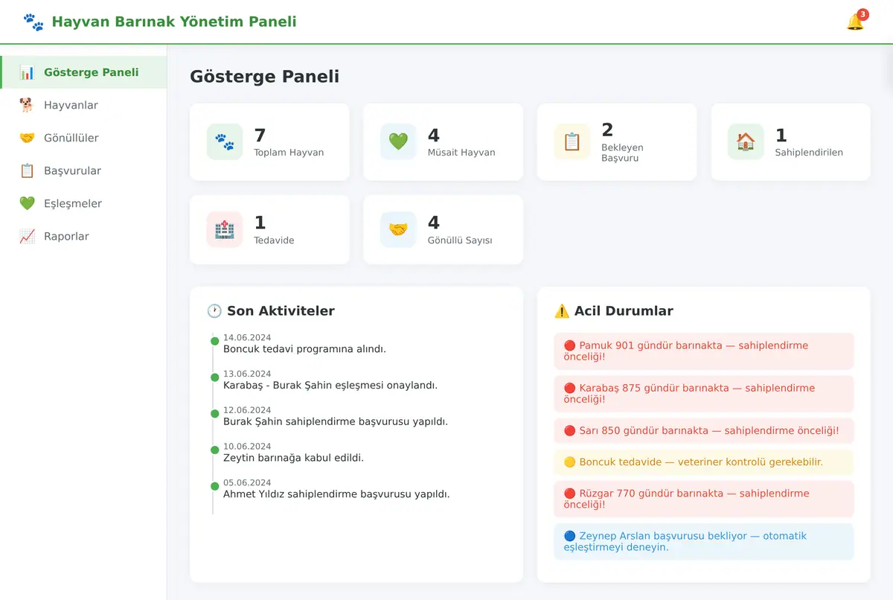The width and height of the screenshot is (893, 600).
Task: Click the handshake icon beside Gönüllüler
Action: tap(28, 138)
